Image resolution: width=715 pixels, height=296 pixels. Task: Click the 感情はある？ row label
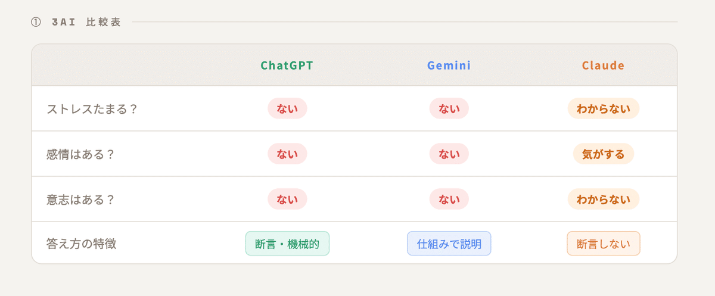point(80,154)
